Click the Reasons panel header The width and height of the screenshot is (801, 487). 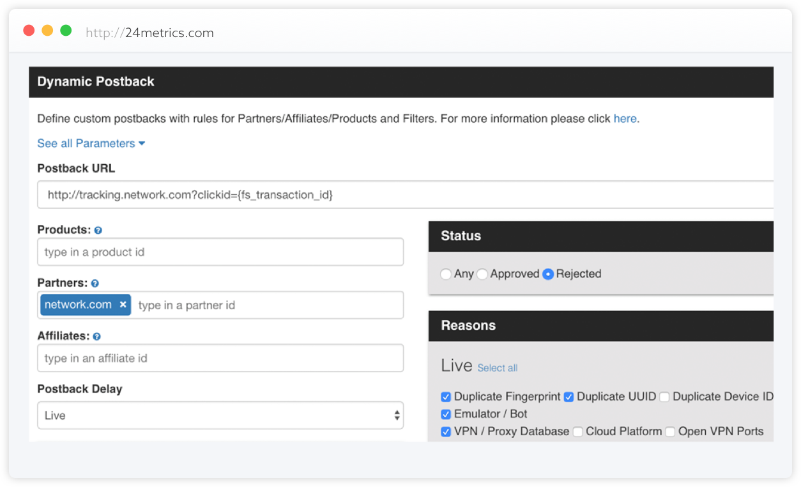pyautogui.click(x=601, y=325)
